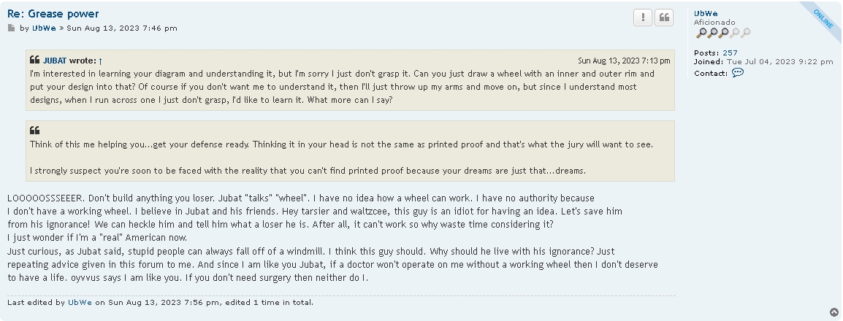Click UbWe link in the last edited note

(x=80, y=302)
